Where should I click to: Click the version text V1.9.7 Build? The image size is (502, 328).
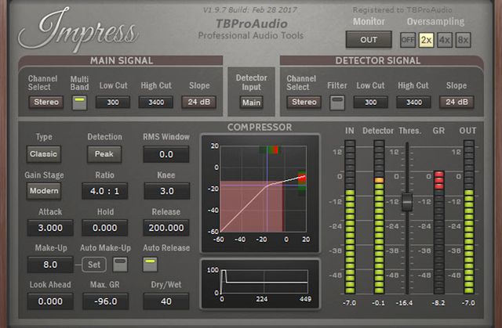pyautogui.click(x=250, y=10)
